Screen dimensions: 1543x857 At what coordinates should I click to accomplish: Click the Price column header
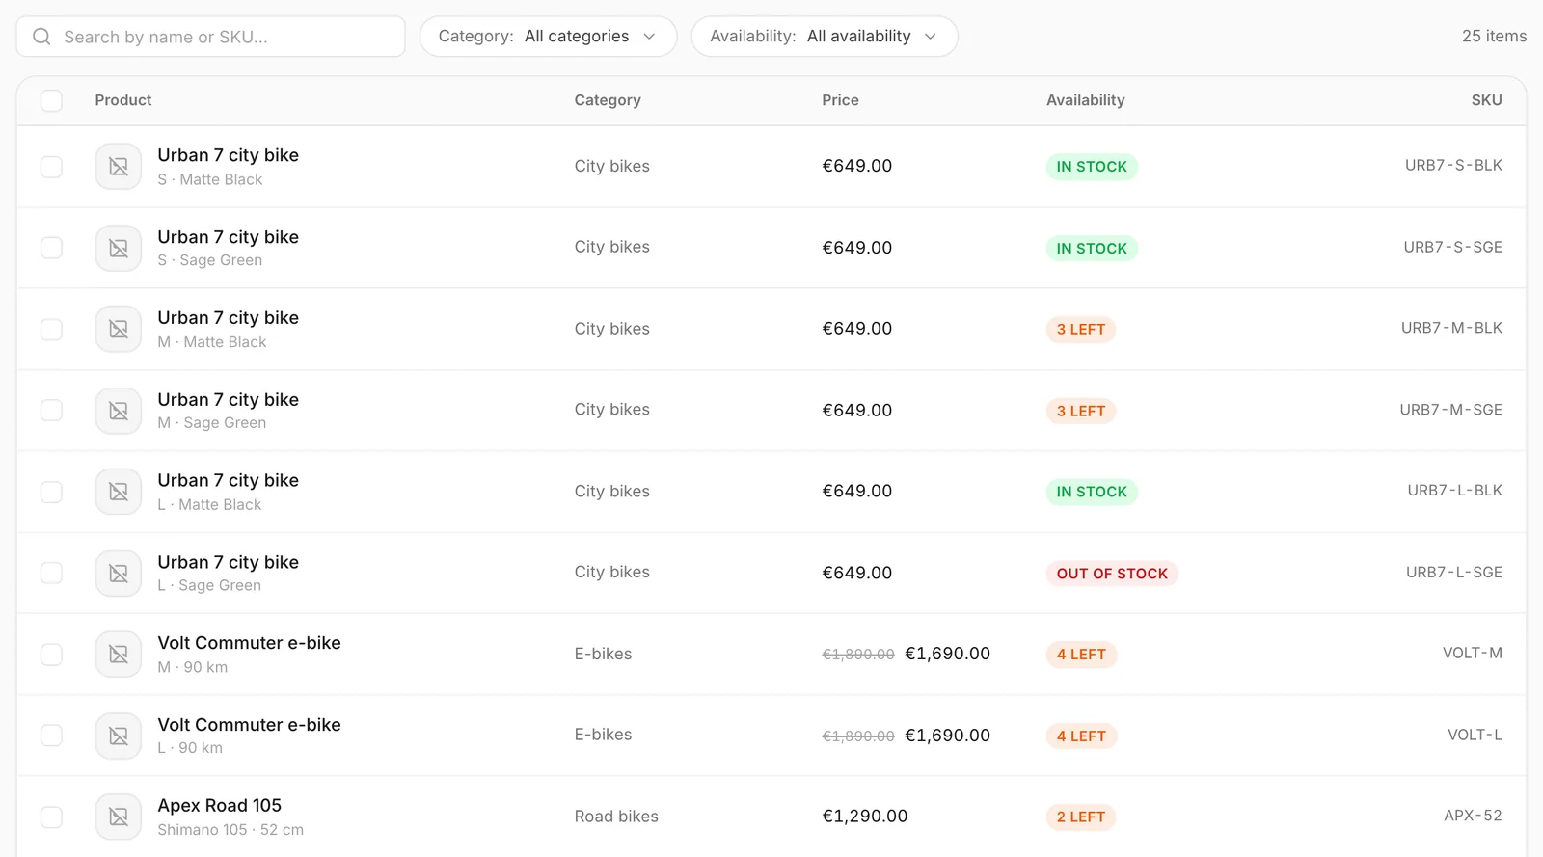840,100
